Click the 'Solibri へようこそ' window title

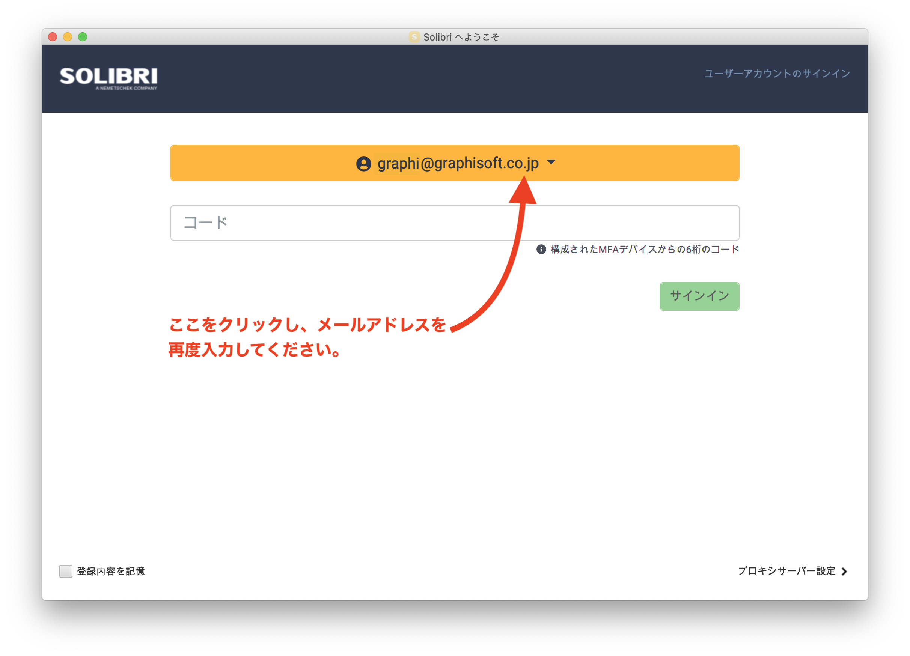pos(461,37)
